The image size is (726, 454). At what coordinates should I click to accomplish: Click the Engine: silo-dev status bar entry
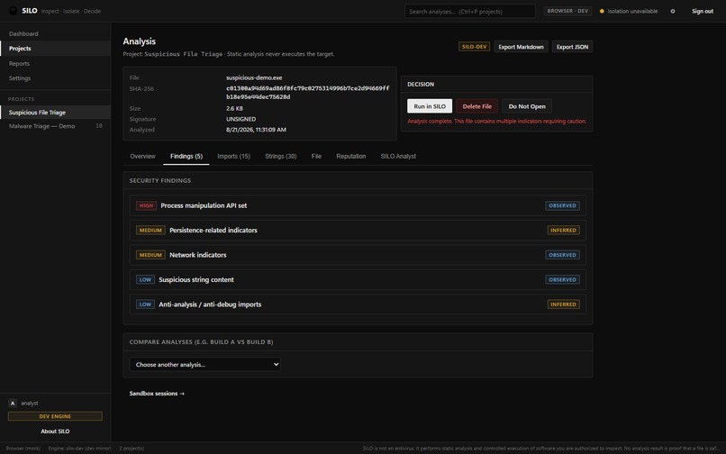[79, 449]
